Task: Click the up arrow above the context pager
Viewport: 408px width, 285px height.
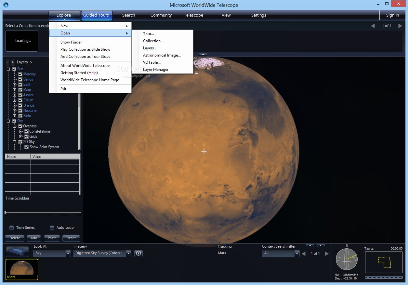Action: (310, 245)
